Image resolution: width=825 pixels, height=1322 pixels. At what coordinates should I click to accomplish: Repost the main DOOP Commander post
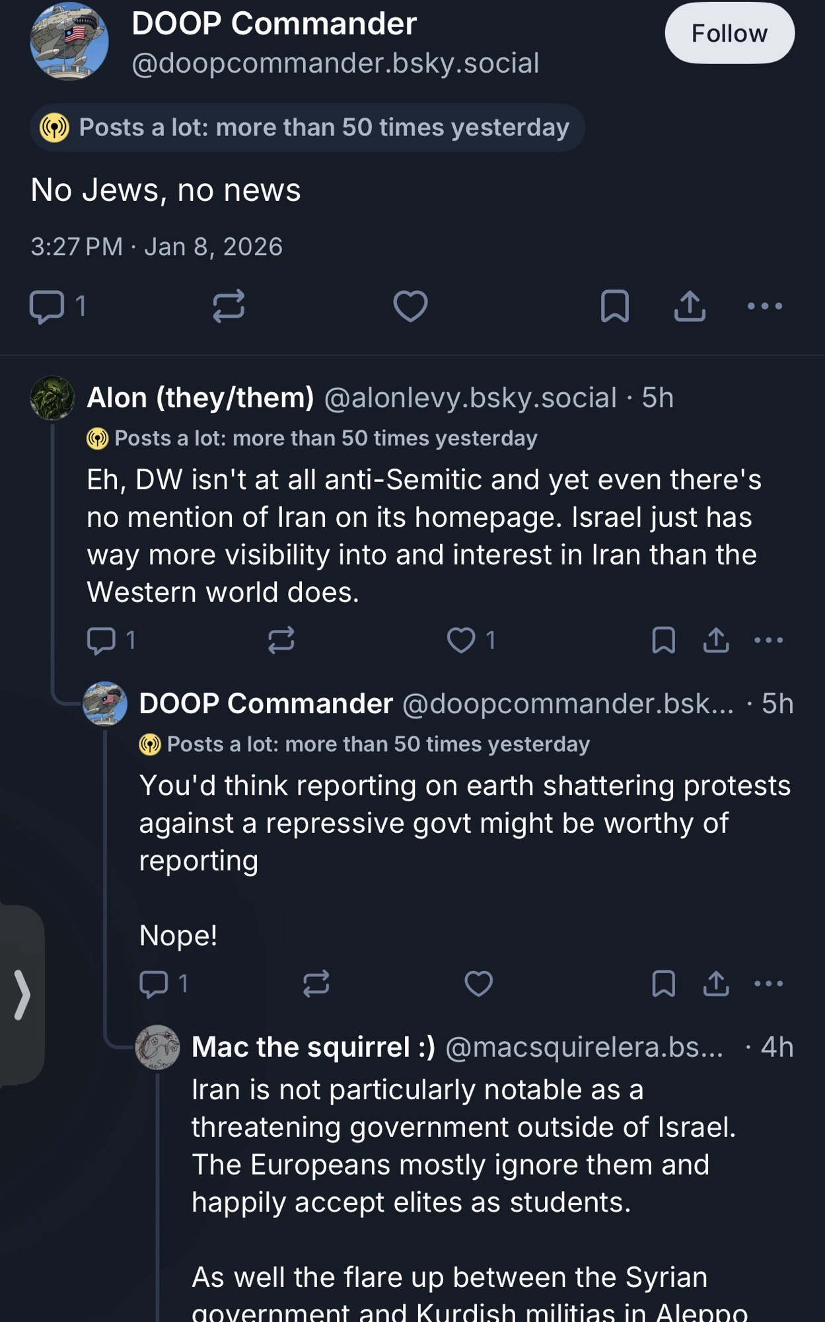coord(229,307)
